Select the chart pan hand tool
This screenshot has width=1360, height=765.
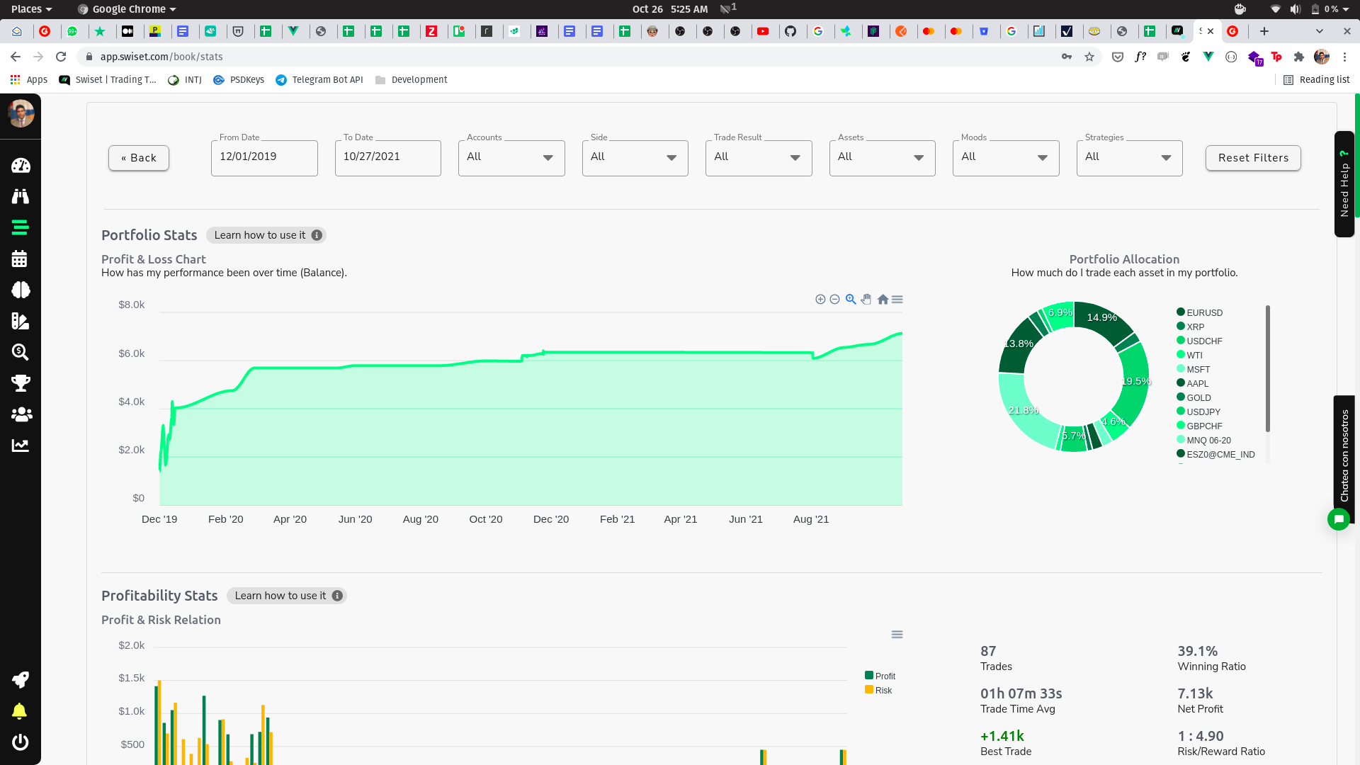(866, 300)
